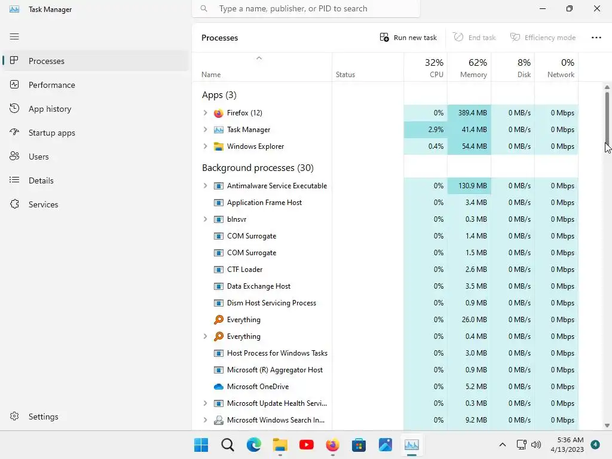Screen dimensions: 612x459
Task: Switch to the Performance page
Action: tap(95, 85)
